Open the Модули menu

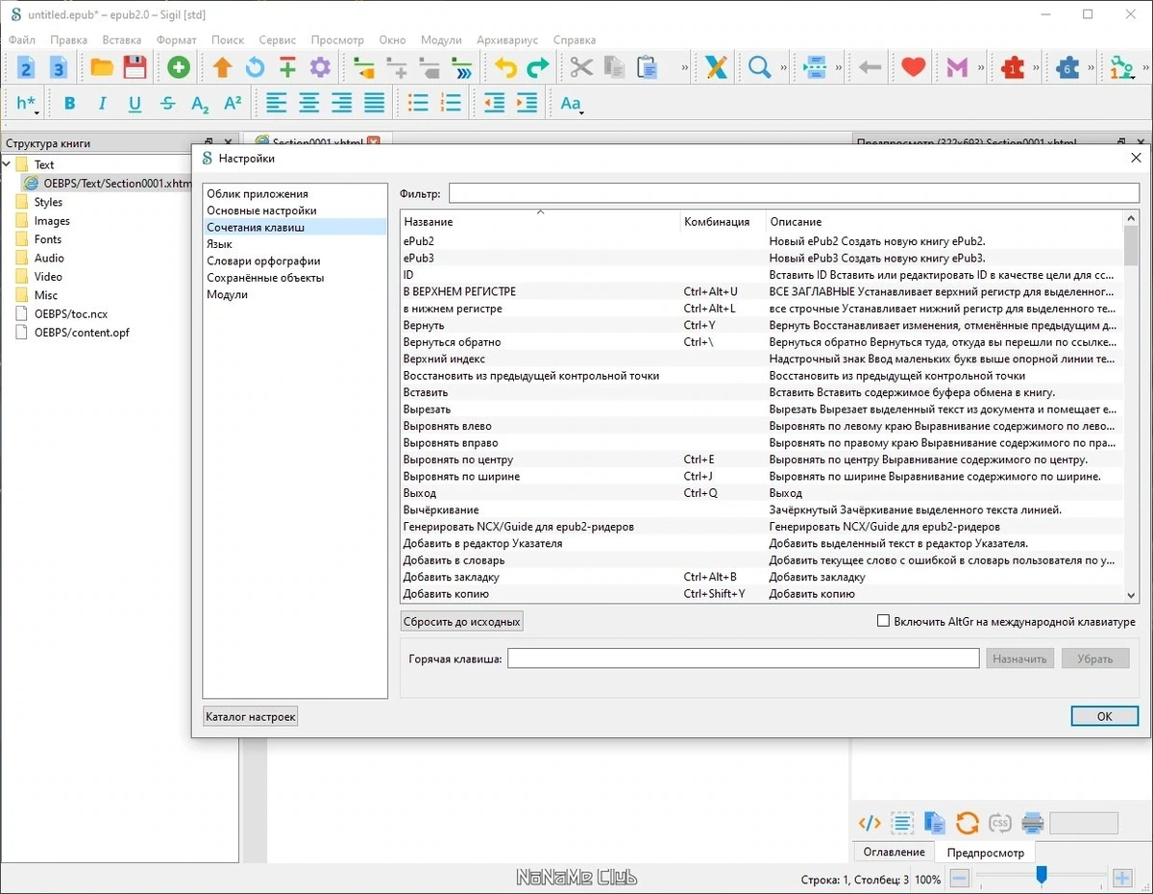click(x=441, y=40)
